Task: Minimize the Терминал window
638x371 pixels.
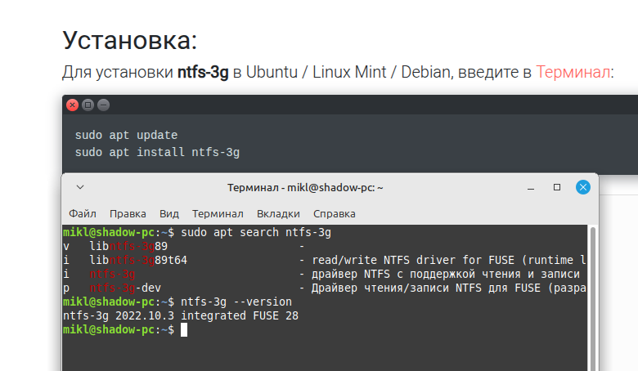Action: (x=531, y=187)
